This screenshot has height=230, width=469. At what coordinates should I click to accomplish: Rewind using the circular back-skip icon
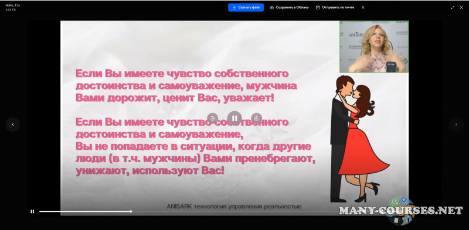(x=213, y=118)
